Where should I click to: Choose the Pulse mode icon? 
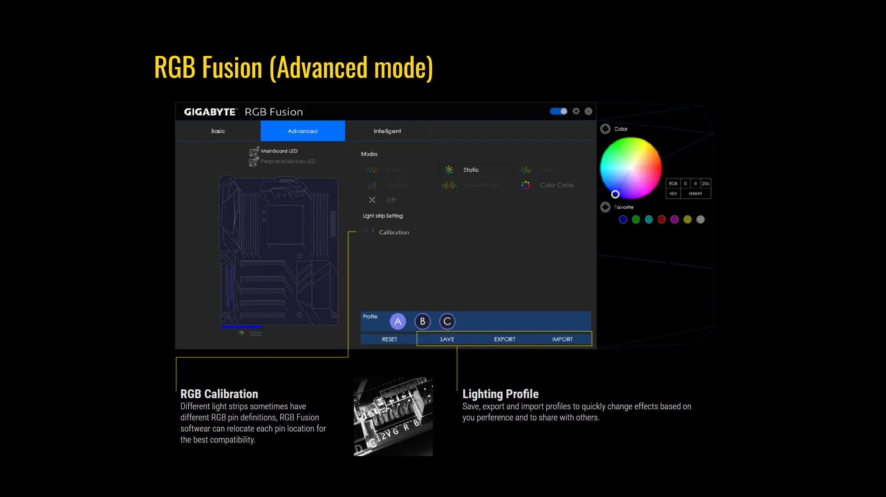(x=372, y=170)
